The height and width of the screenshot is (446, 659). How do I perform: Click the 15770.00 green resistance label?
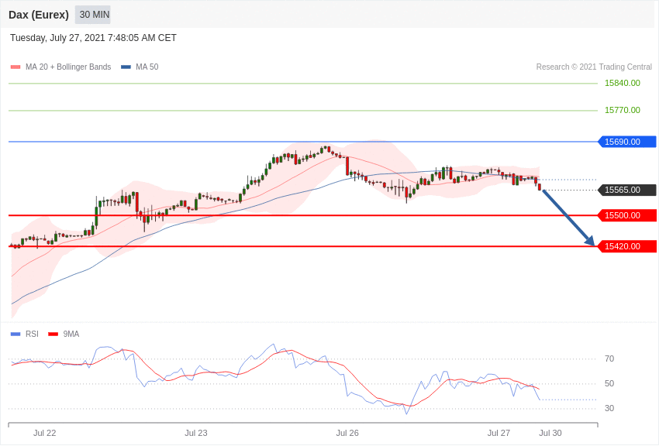coord(622,111)
